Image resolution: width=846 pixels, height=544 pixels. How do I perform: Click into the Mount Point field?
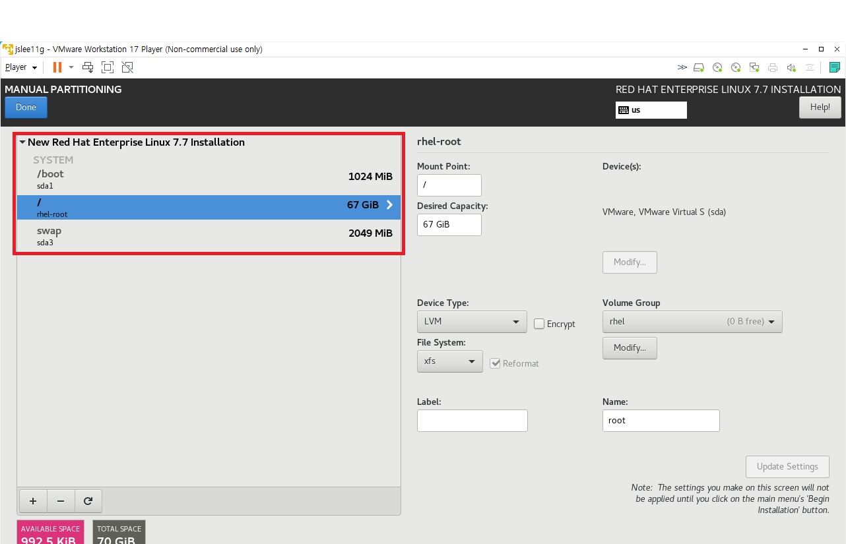coord(449,185)
